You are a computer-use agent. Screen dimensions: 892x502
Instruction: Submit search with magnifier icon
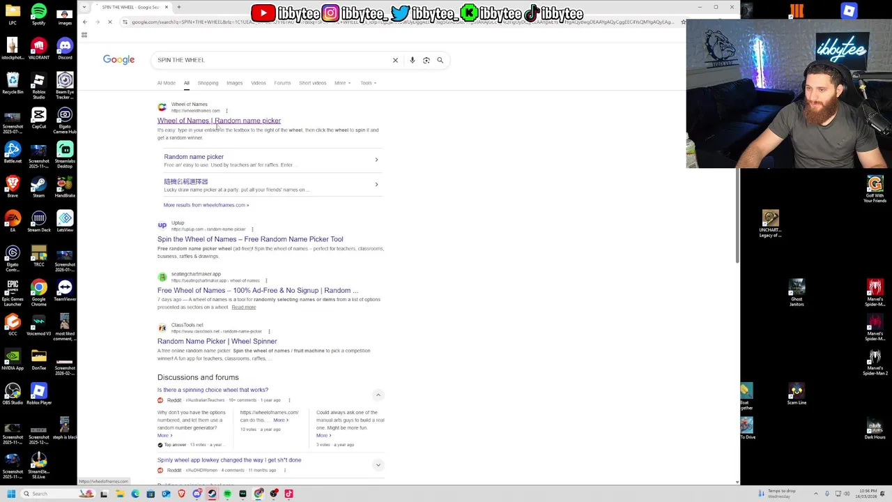tap(440, 60)
